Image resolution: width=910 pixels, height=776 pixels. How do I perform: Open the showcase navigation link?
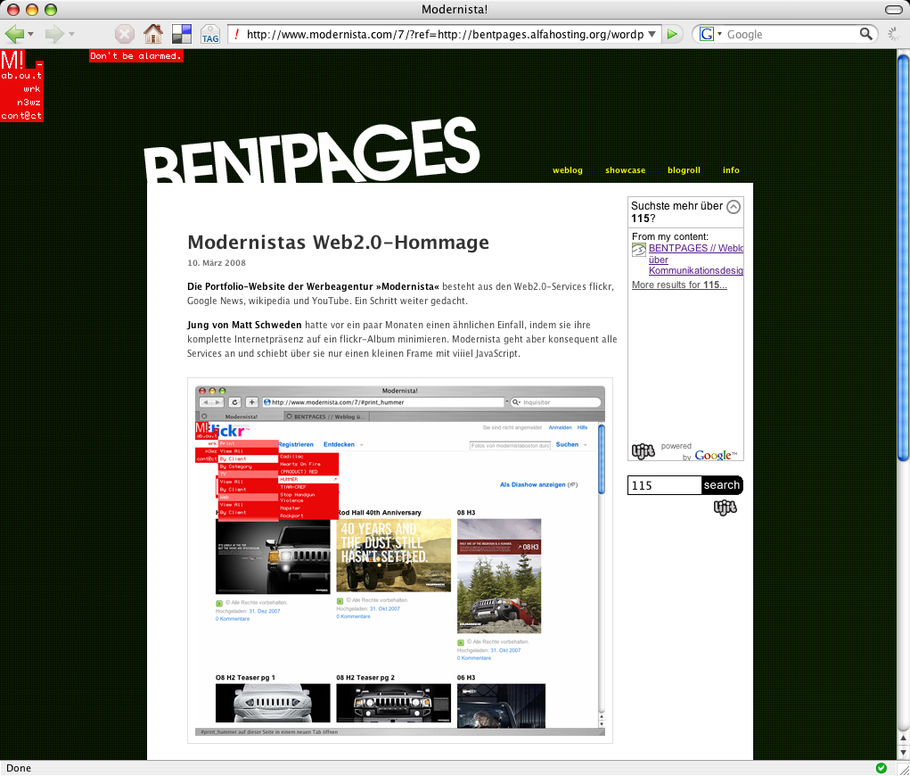click(625, 170)
